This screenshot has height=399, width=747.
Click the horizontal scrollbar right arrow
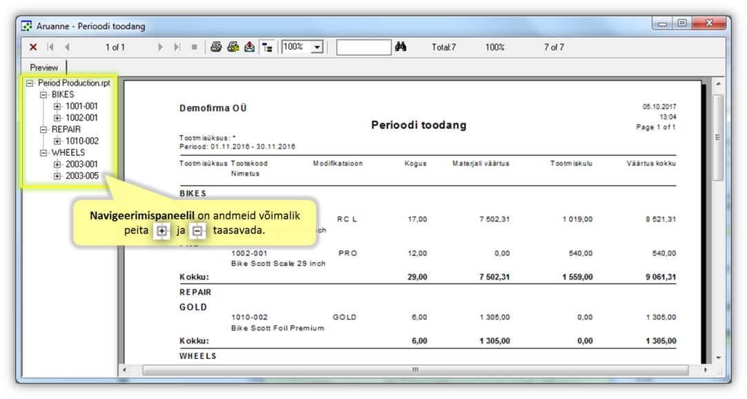(706, 370)
